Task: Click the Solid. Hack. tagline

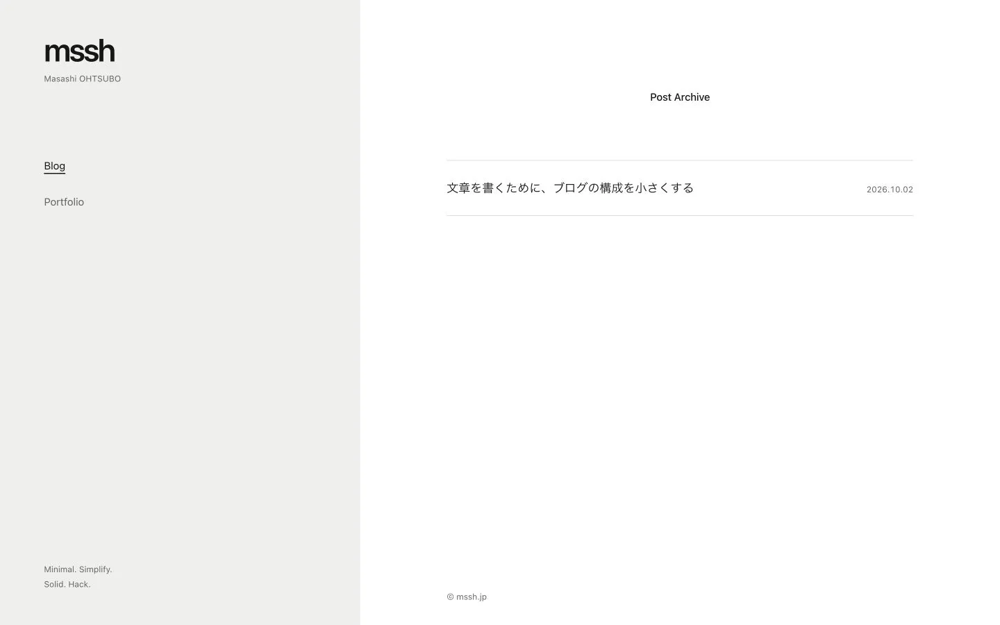Action: pyautogui.click(x=67, y=584)
